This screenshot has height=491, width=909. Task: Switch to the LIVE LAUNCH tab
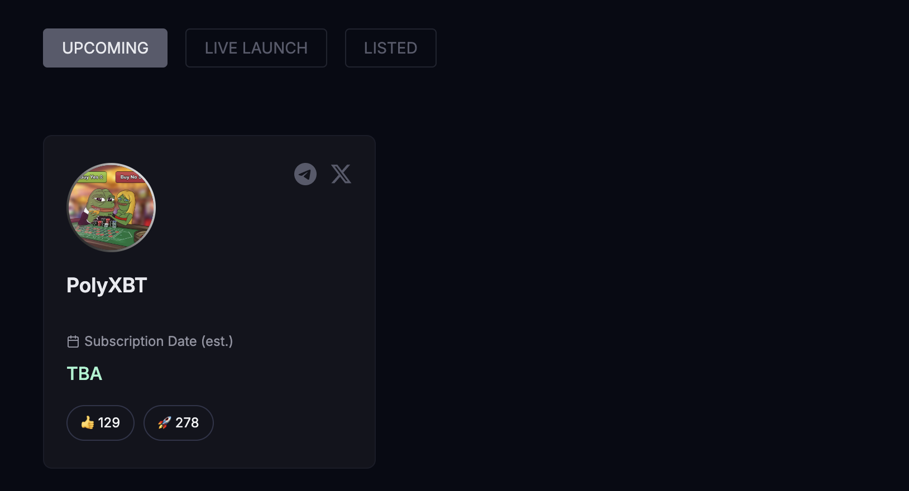pos(256,48)
